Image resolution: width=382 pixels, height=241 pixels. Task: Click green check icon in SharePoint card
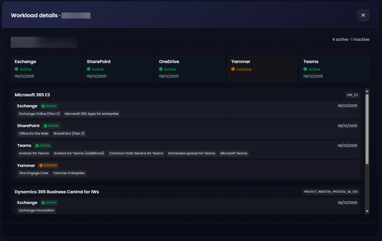[89, 69]
